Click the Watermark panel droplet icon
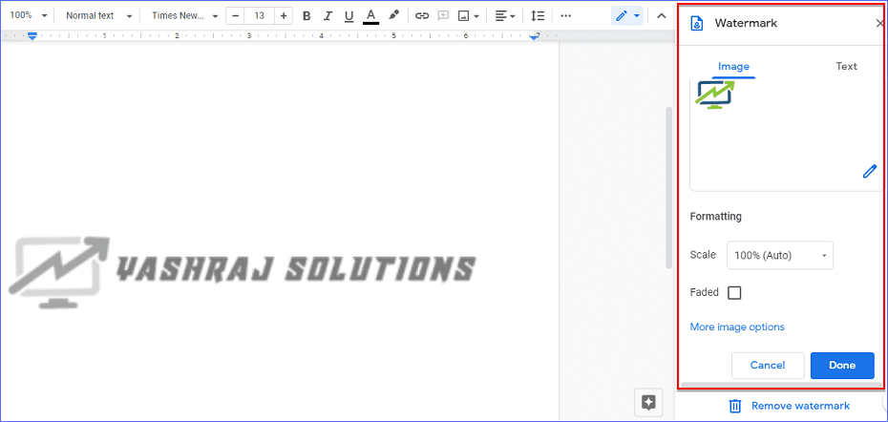The image size is (888, 422). click(698, 23)
